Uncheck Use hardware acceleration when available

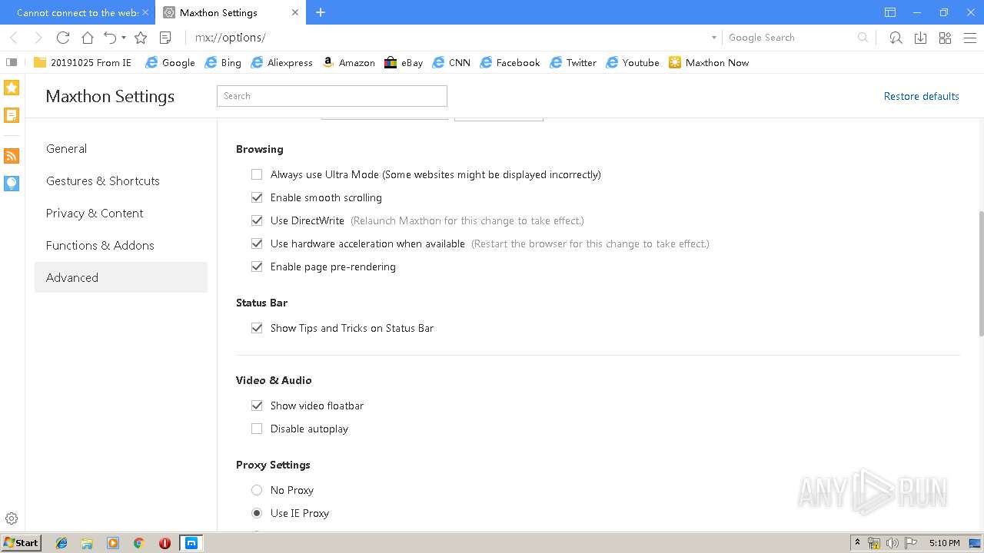click(257, 243)
